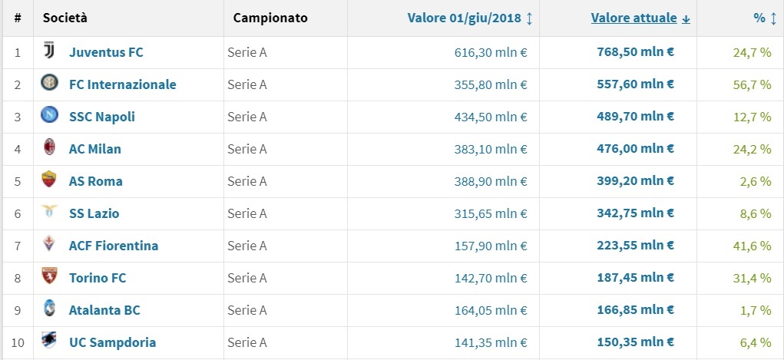Click the AS Roma crest icon
784x360 pixels.
[50, 181]
